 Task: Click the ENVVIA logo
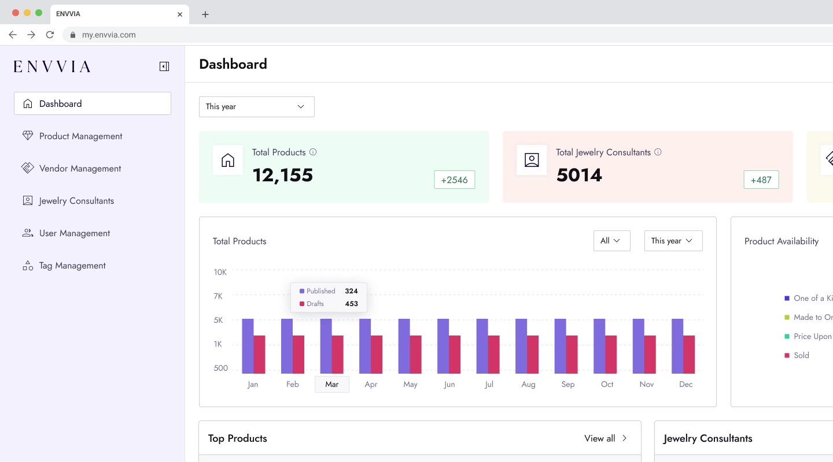(52, 66)
